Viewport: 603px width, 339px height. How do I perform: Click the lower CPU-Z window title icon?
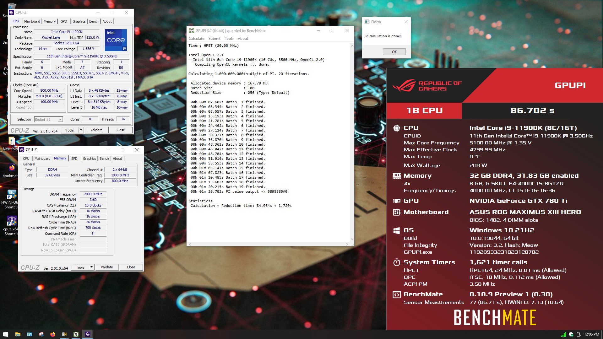(x=22, y=150)
